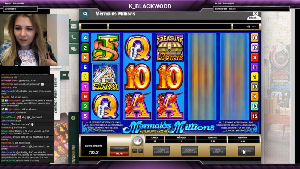Close the Mermaids Millions game window
This screenshot has height=169, width=300.
pyautogui.click(x=255, y=14)
